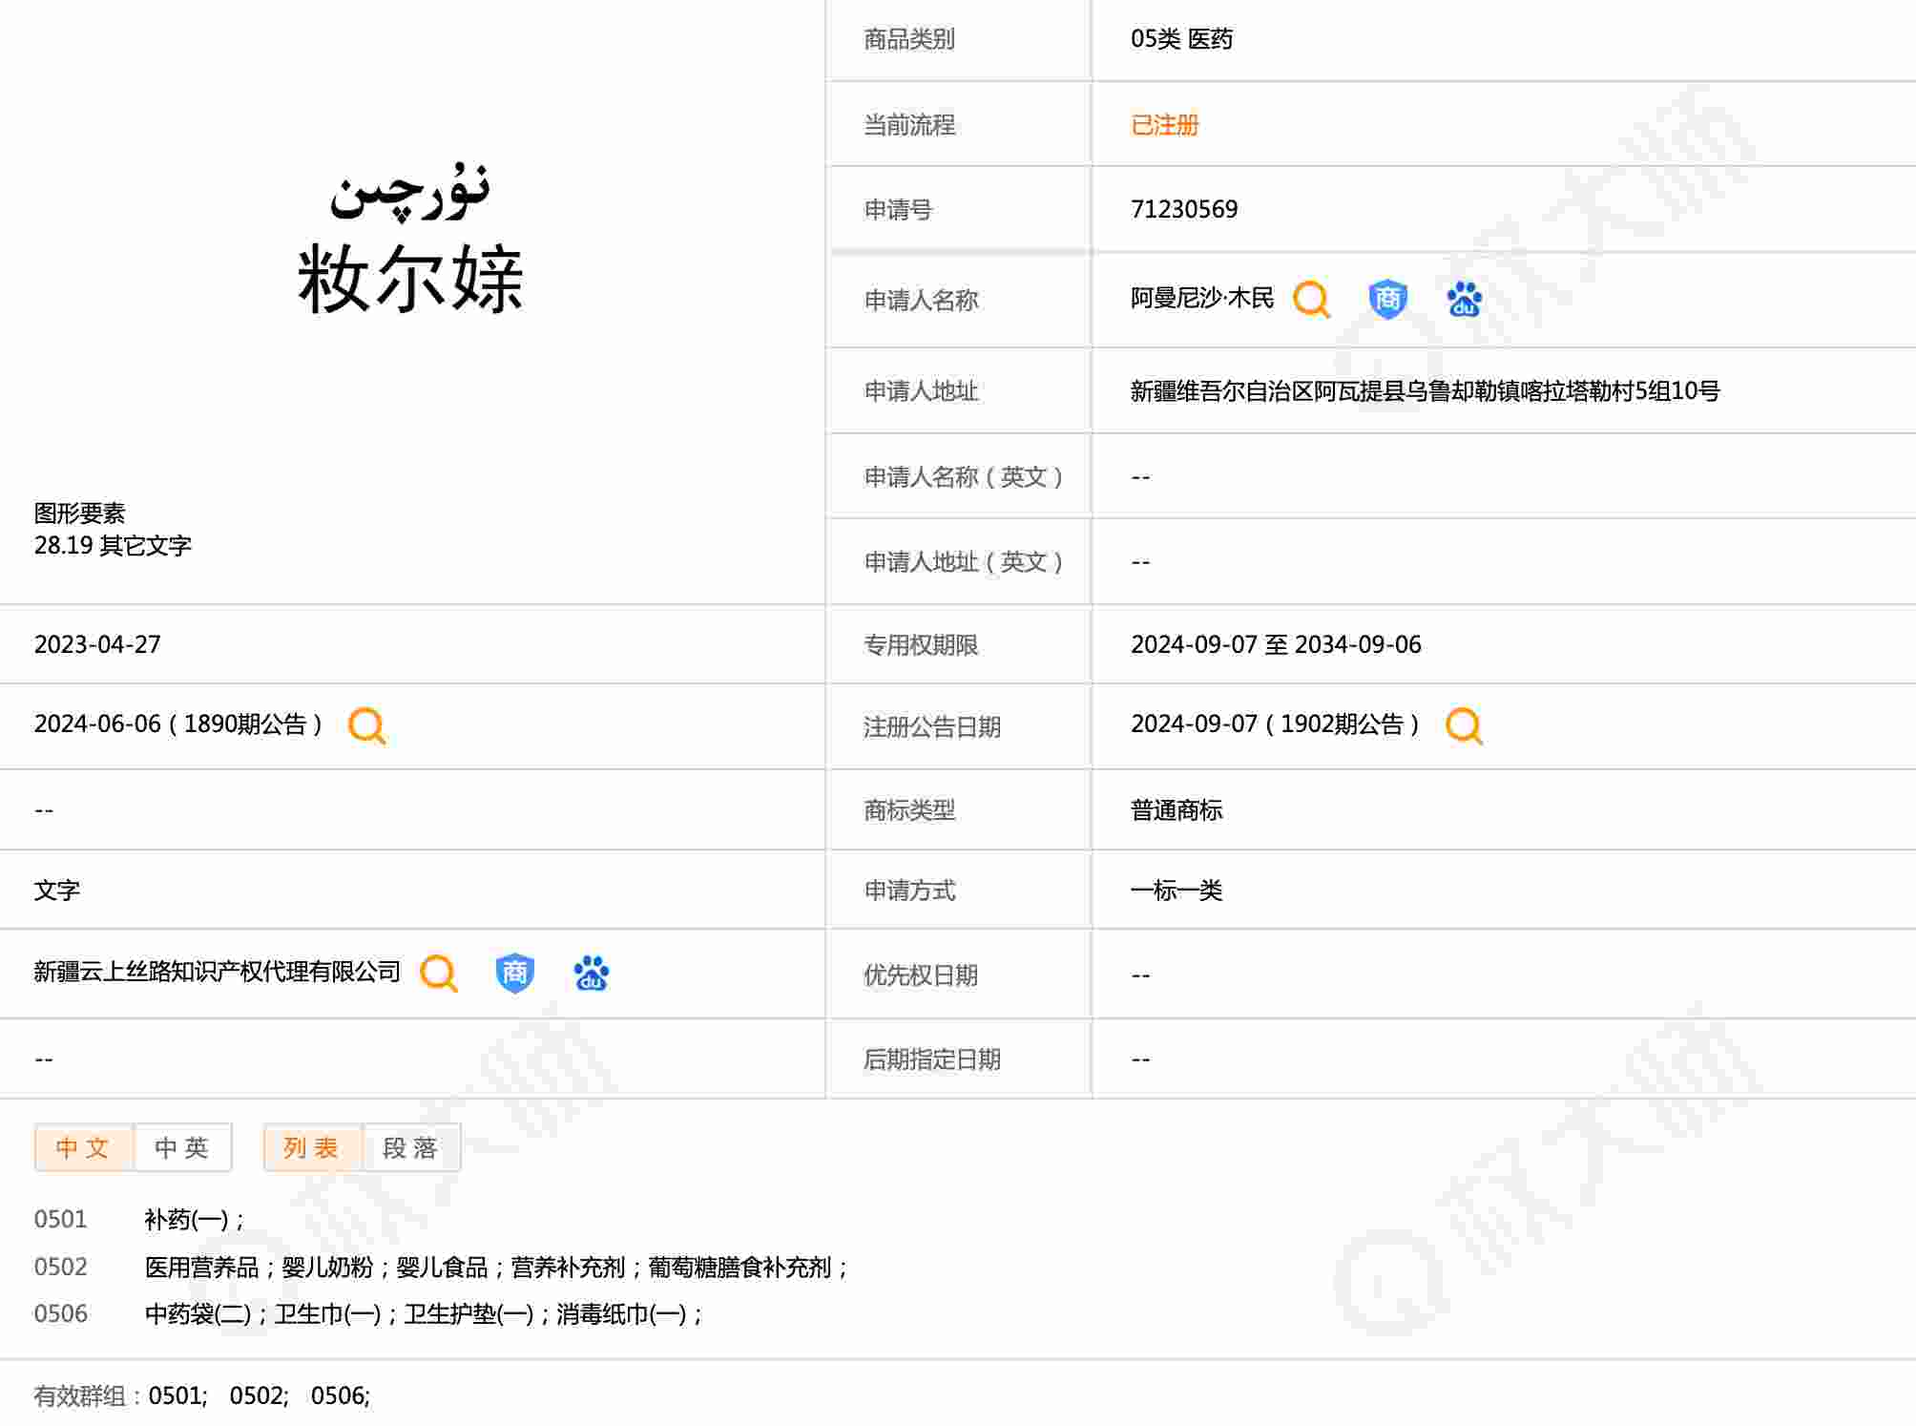The width and height of the screenshot is (1916, 1426).
Task: Click the 粧尔嫊 trademark image
Action: (x=410, y=243)
